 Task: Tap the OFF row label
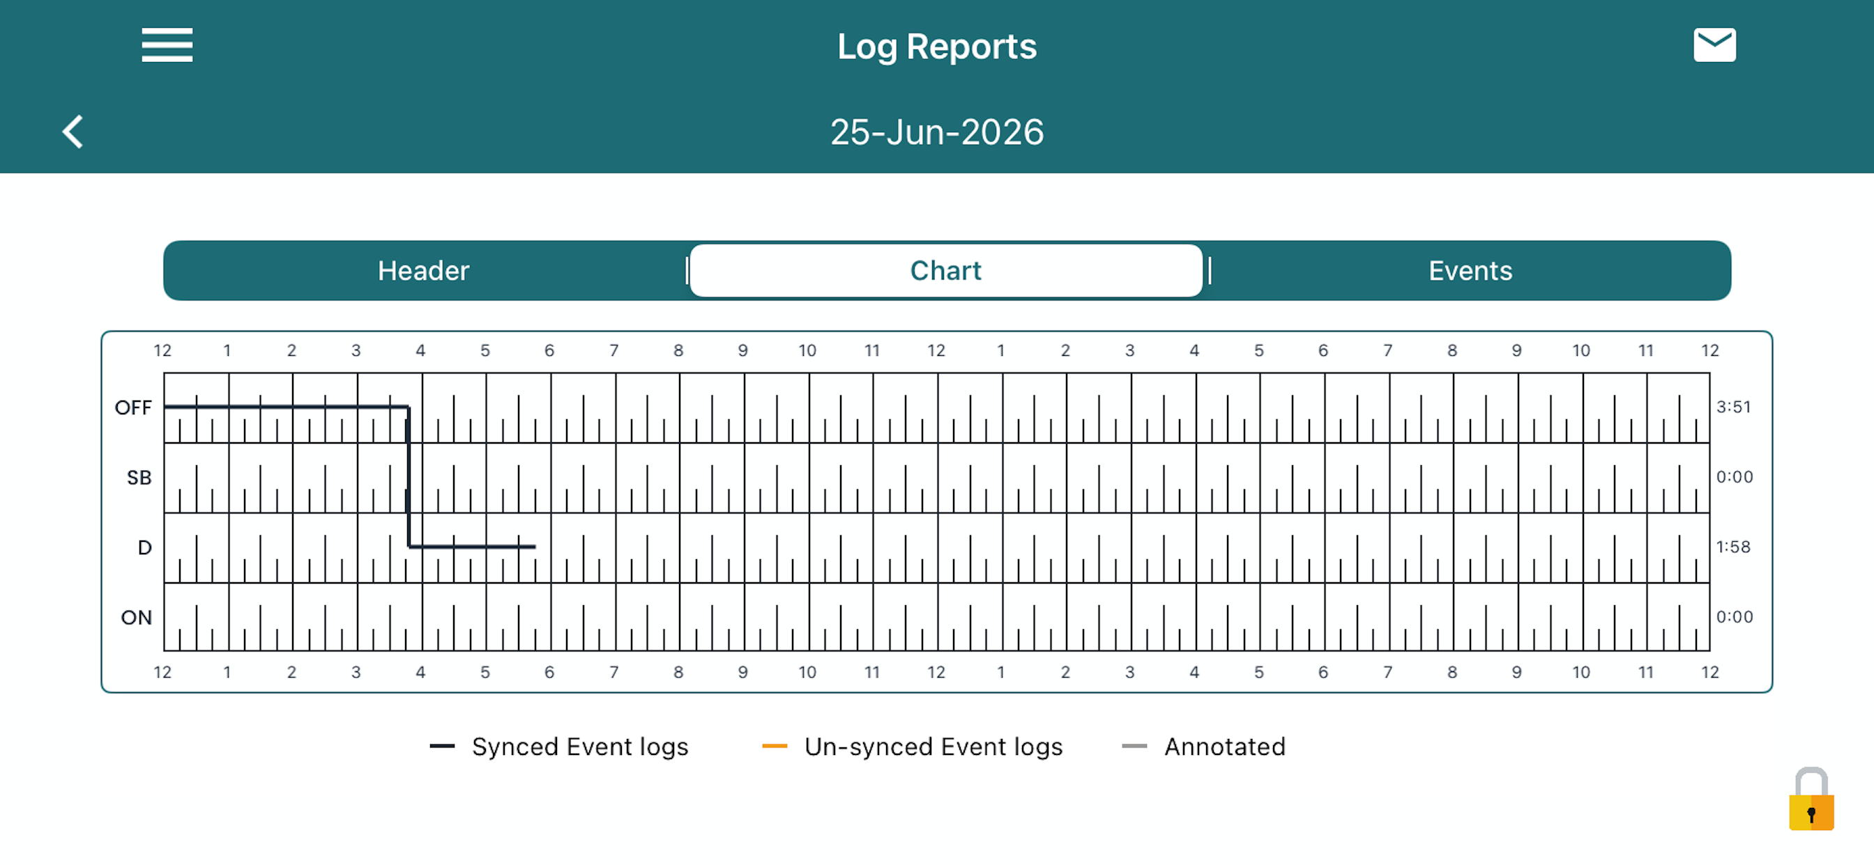point(133,408)
